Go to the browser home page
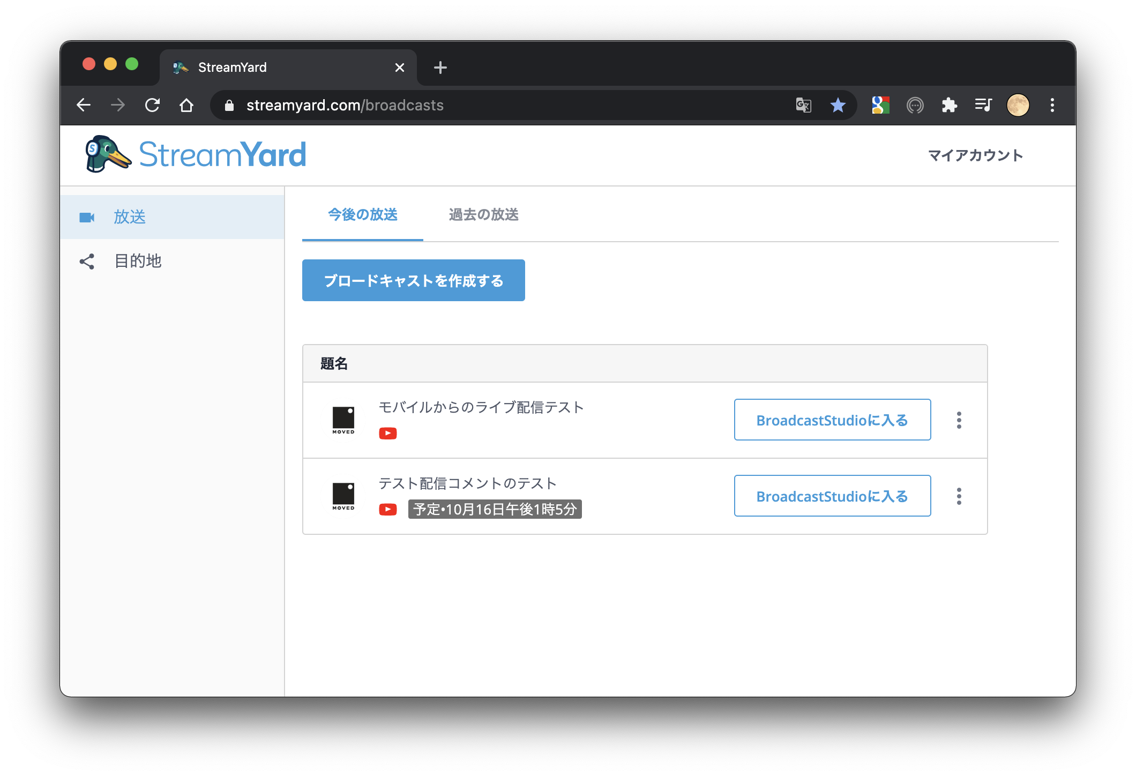Viewport: 1136px width, 776px height. [186, 105]
